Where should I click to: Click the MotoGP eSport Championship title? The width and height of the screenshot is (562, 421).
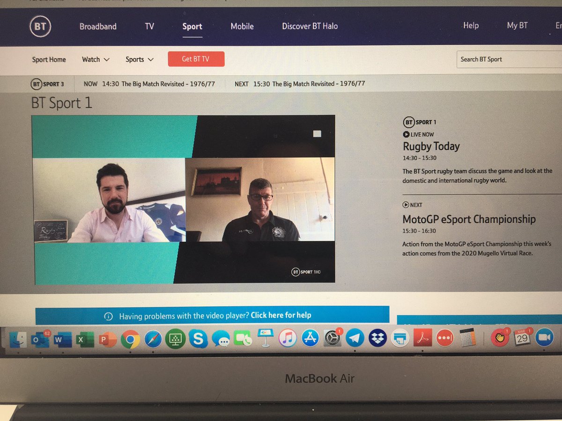click(469, 219)
